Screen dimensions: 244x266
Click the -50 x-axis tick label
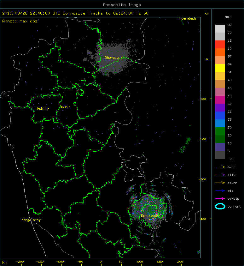(x=80, y=262)
